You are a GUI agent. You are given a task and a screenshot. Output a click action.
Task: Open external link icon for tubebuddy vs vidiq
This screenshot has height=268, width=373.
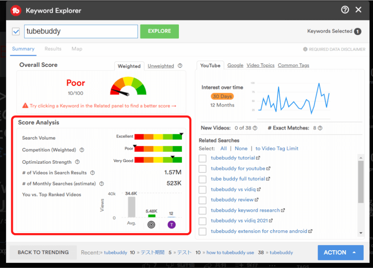259,190
